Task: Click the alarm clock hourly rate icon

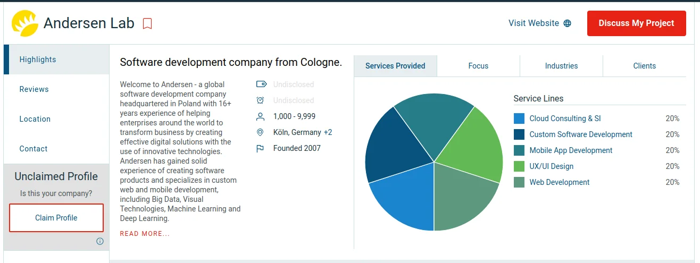Action: [x=260, y=100]
